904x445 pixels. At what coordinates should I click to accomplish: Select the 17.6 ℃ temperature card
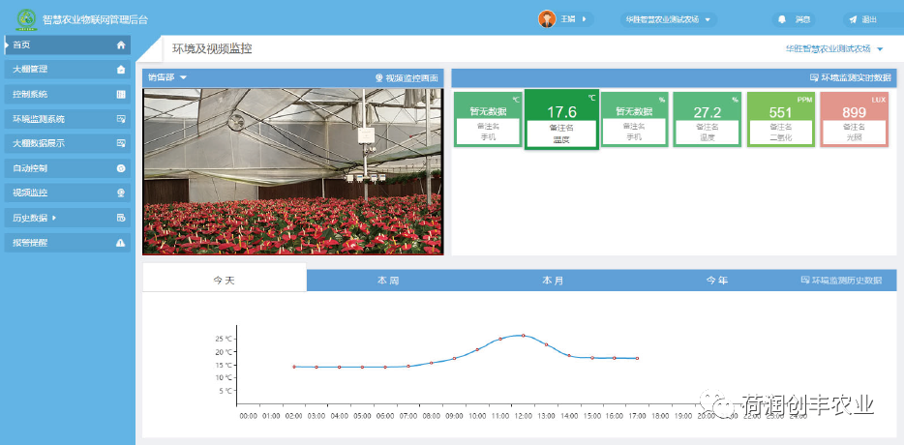point(561,119)
